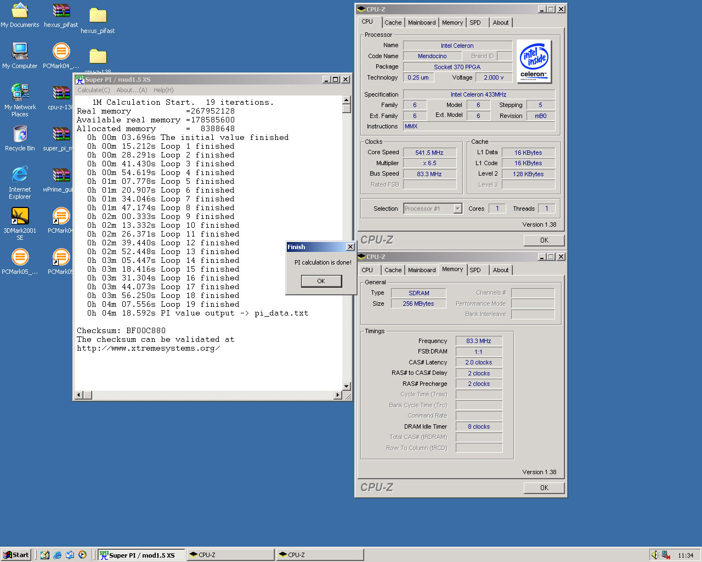Click Super PI horizontal scrollbar left arrow
Screen dimensions: 702x562
78,395
